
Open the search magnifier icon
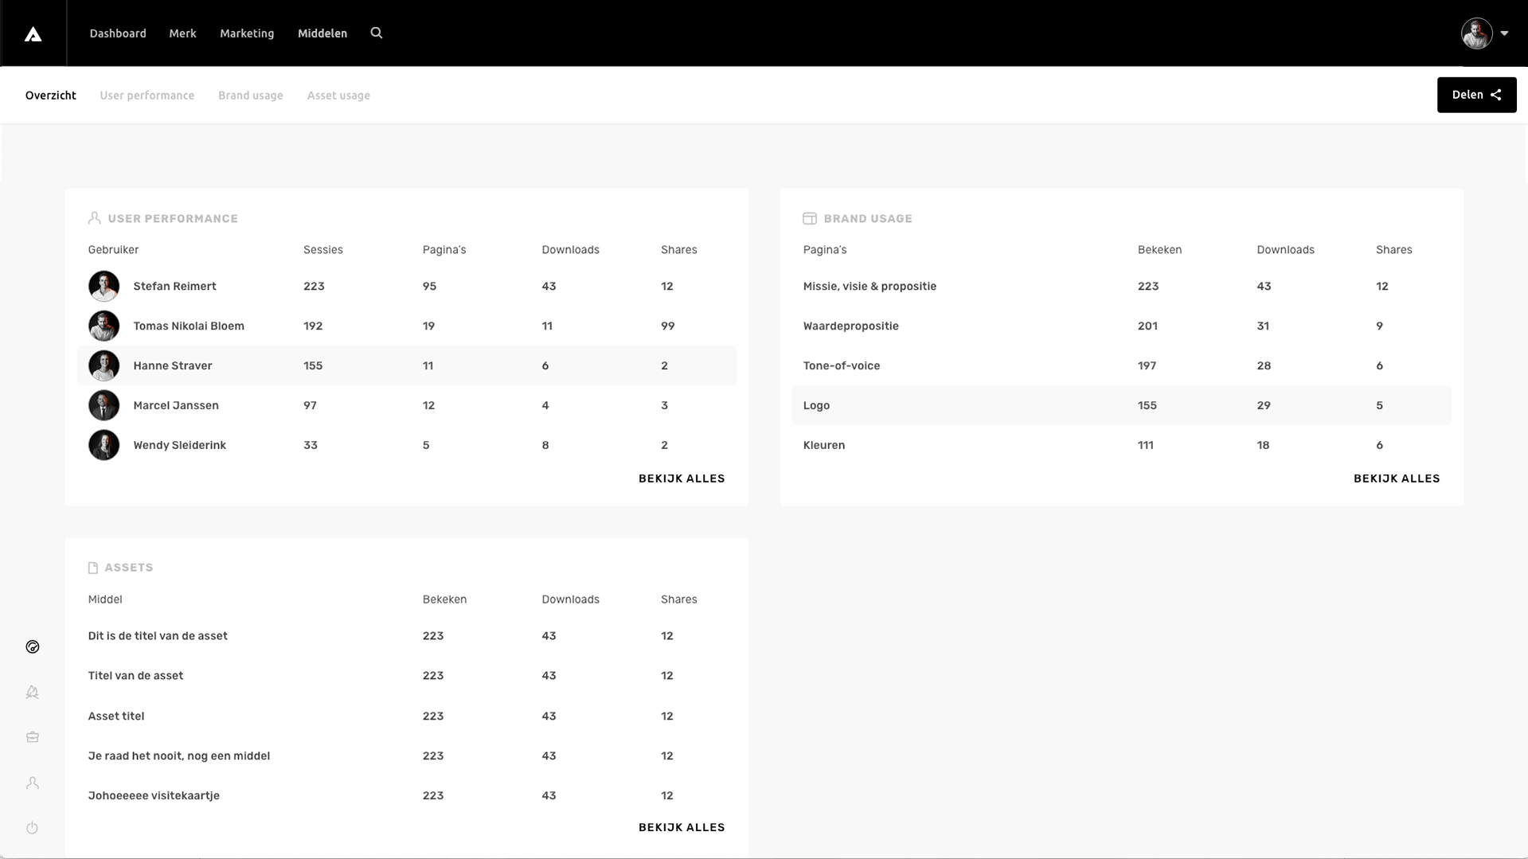[377, 33]
